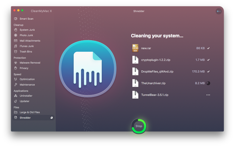Click the progress indicator on Shredder row
The height and width of the screenshot is (147, 235).
(x=51, y=118)
